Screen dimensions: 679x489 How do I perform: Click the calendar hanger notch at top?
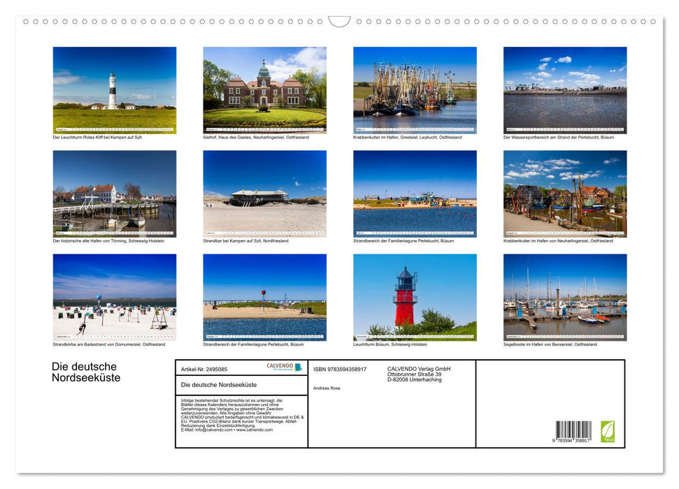[x=339, y=21]
